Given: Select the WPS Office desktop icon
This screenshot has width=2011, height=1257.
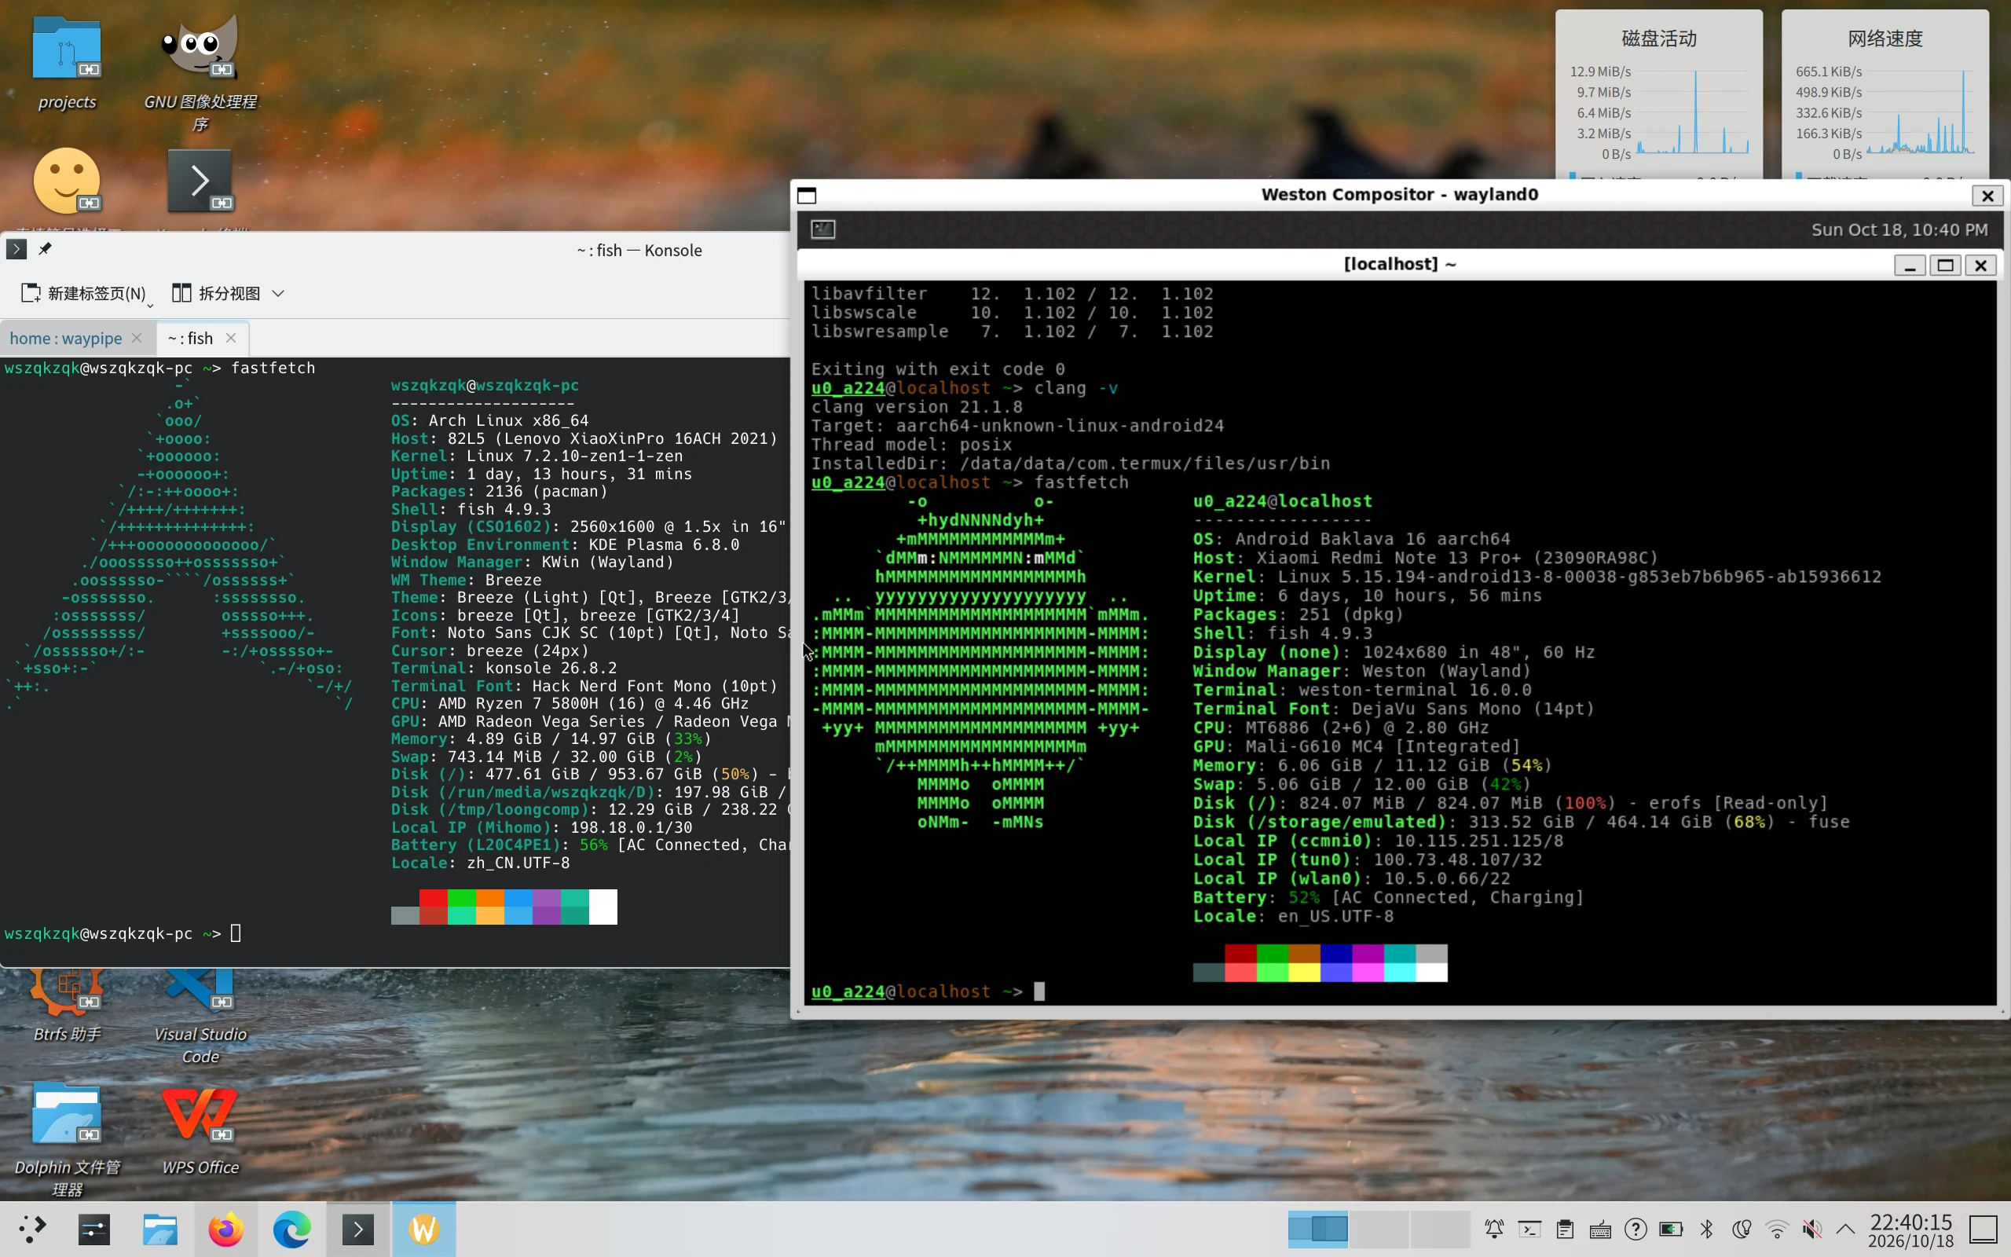Looking at the screenshot, I should (x=200, y=1129).
